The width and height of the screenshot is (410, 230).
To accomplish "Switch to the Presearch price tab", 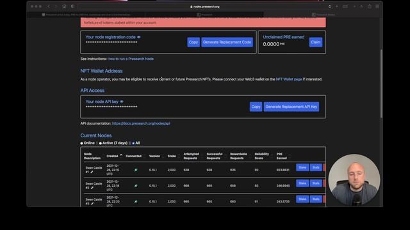I will (86, 15).
